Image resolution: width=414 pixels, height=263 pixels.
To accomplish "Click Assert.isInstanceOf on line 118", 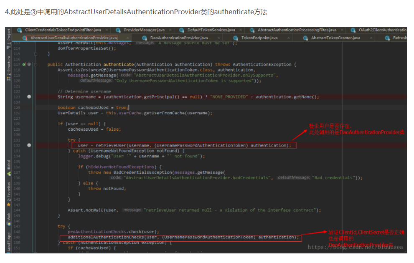I will (x=81, y=70).
